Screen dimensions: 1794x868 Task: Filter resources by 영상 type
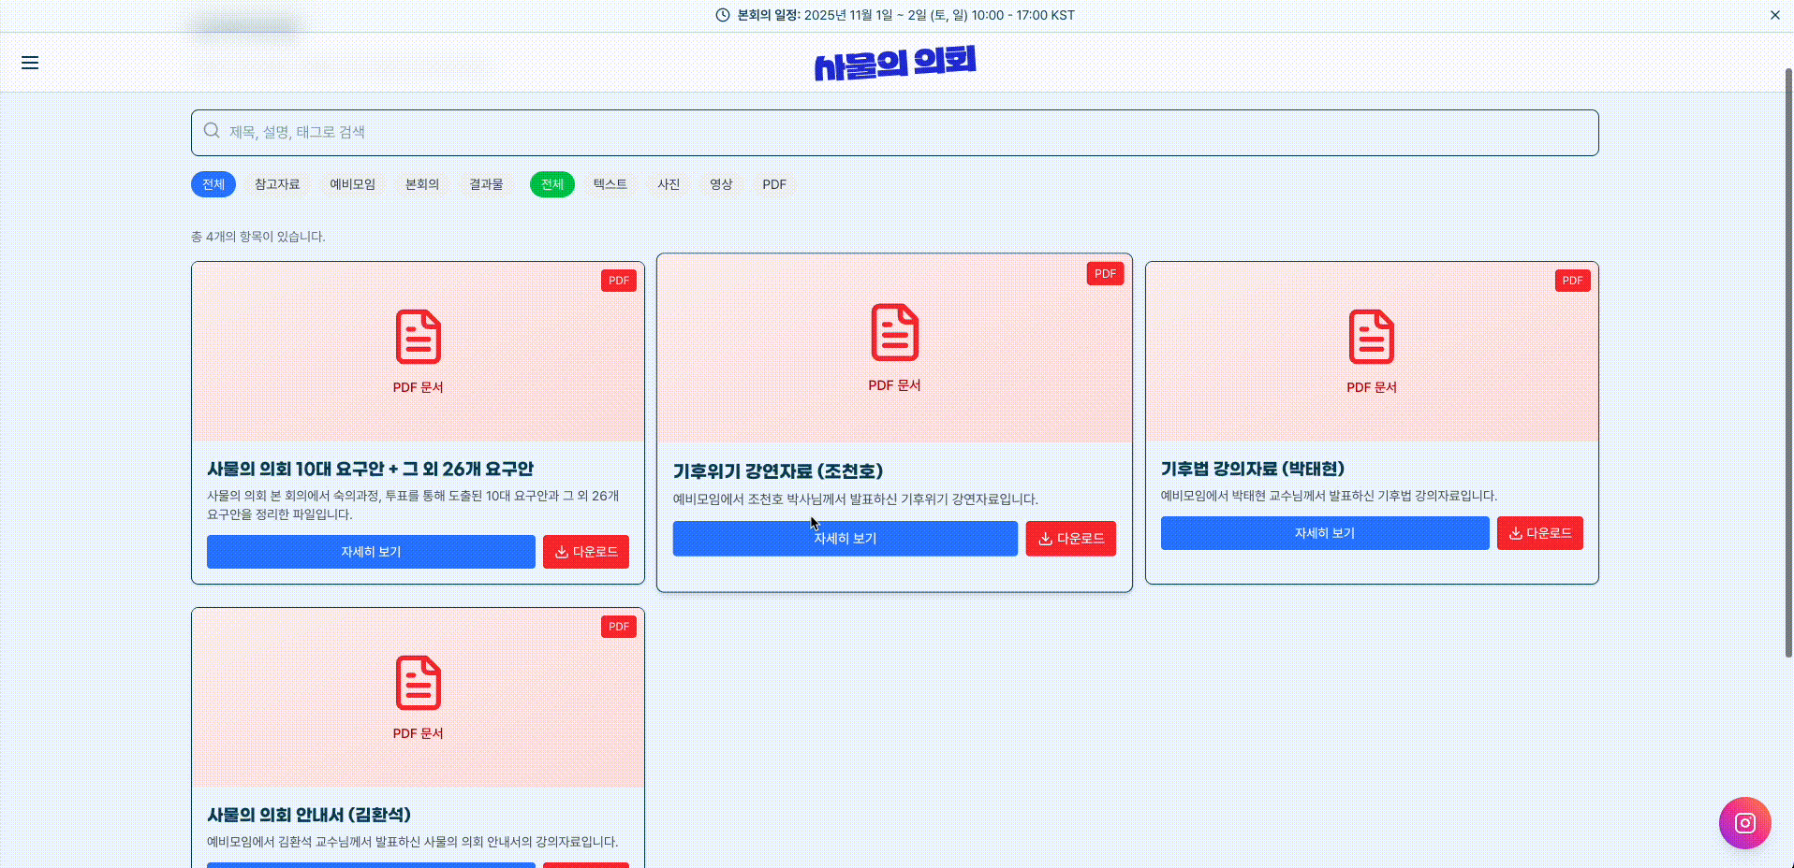(x=720, y=184)
